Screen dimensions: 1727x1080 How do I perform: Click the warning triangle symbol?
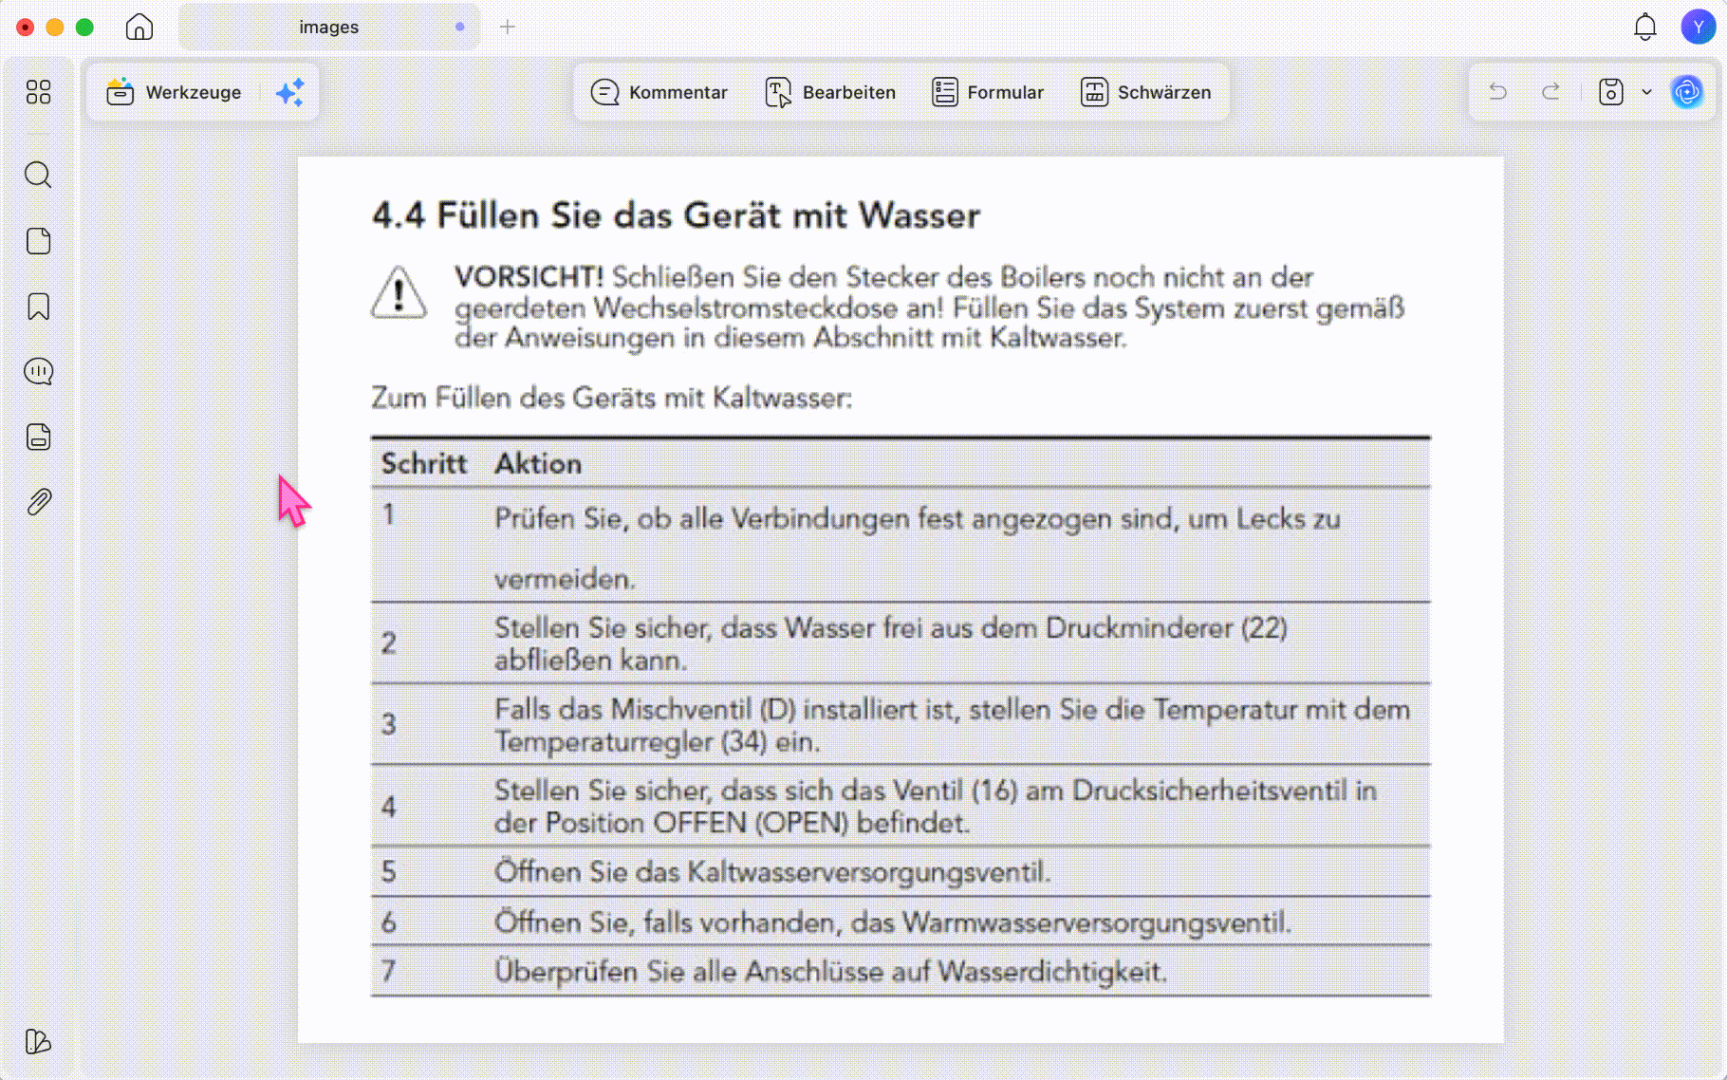point(399,292)
